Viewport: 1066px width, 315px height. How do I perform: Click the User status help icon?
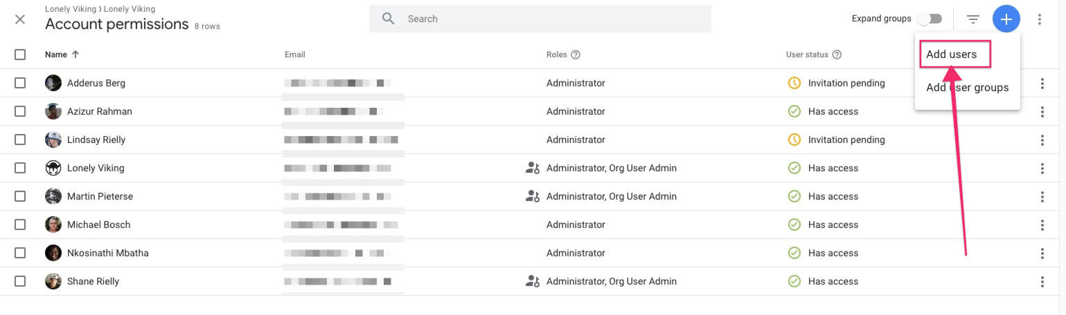(x=837, y=55)
